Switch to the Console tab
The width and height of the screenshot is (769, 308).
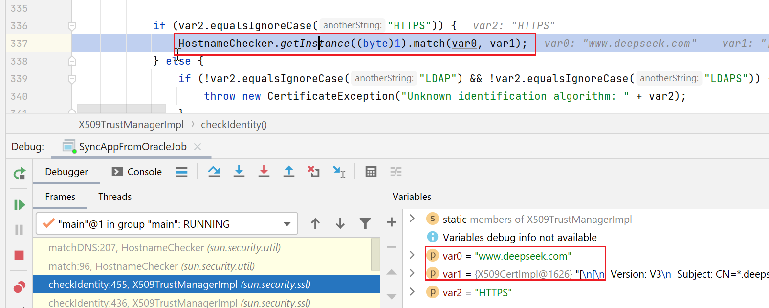tap(137, 172)
